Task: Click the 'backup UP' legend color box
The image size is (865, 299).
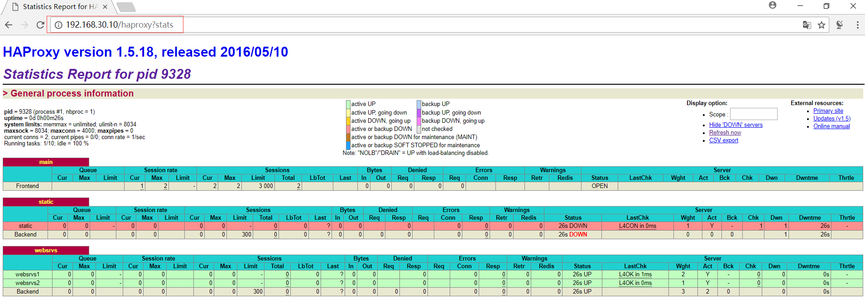Action: (x=419, y=104)
